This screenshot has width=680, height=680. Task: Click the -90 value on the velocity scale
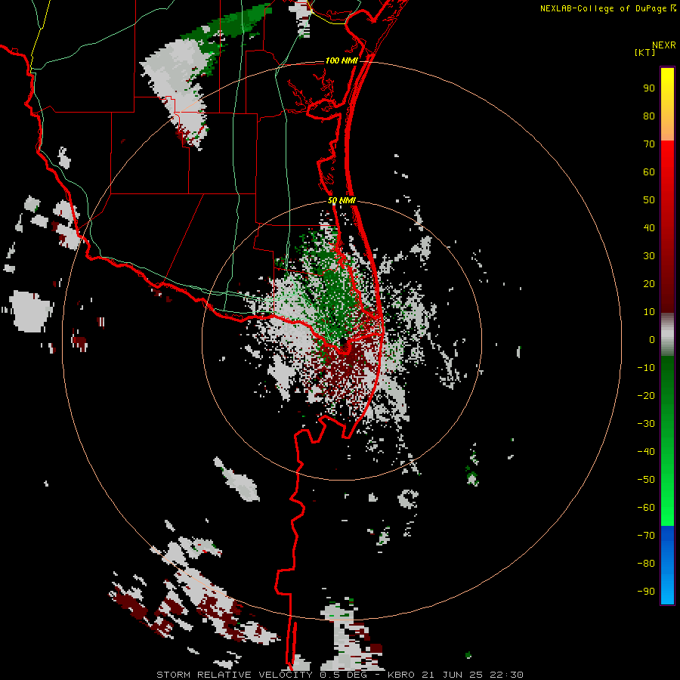coord(646,592)
